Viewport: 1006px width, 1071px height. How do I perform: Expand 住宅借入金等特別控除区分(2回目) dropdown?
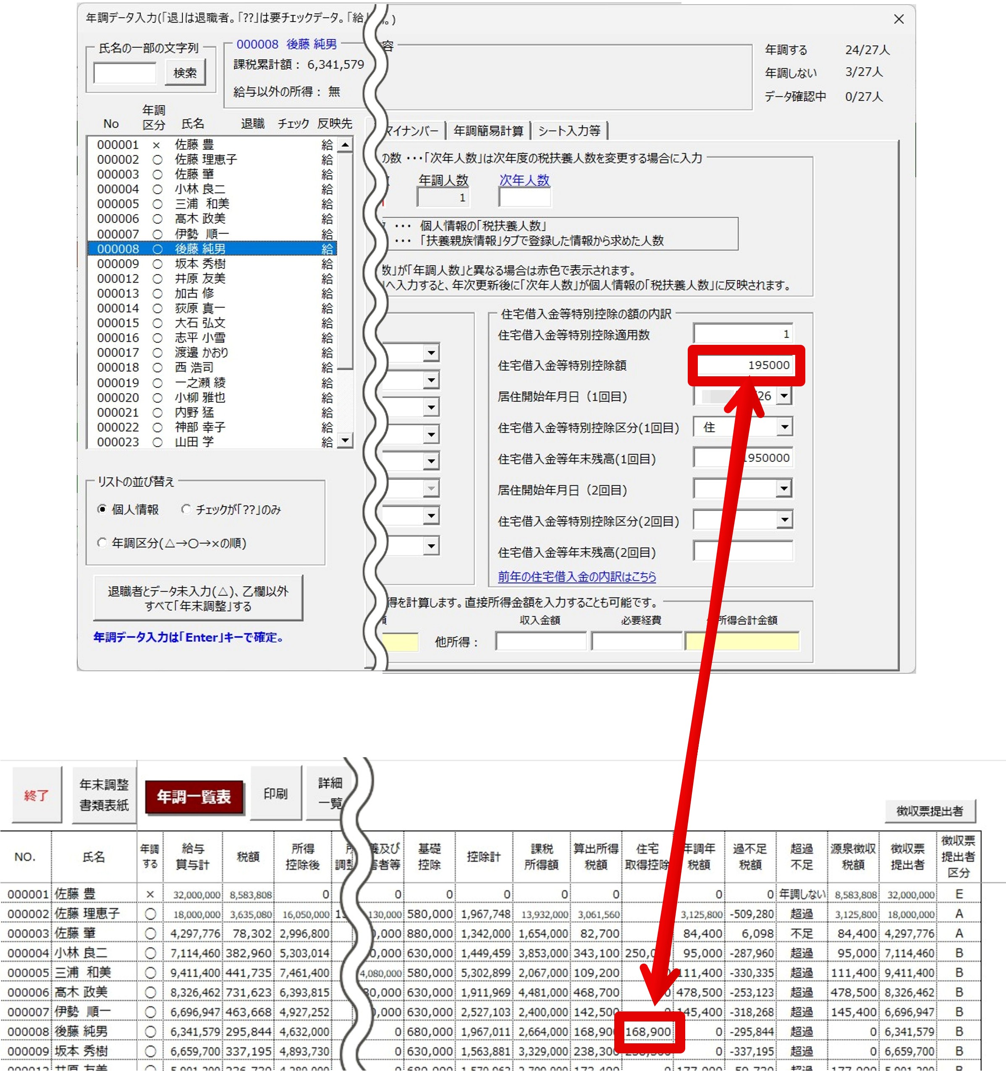tap(784, 520)
